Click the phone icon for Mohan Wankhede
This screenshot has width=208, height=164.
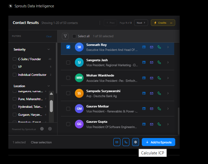click(159, 78)
